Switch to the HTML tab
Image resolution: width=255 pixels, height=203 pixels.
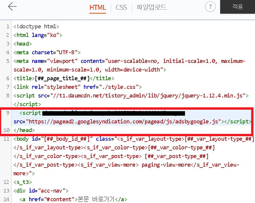point(98,7)
